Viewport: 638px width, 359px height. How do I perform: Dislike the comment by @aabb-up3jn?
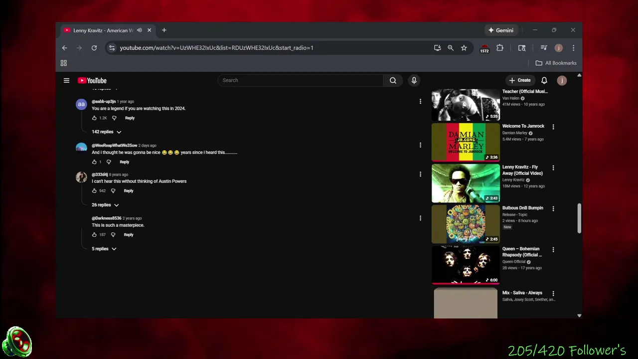[114, 118]
